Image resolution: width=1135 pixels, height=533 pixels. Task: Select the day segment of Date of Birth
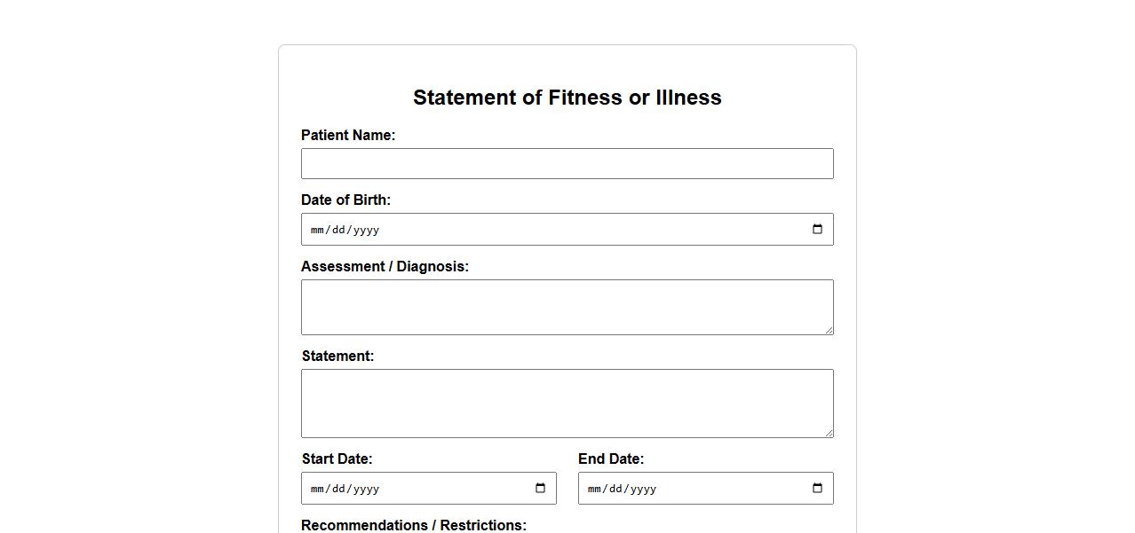pos(337,231)
